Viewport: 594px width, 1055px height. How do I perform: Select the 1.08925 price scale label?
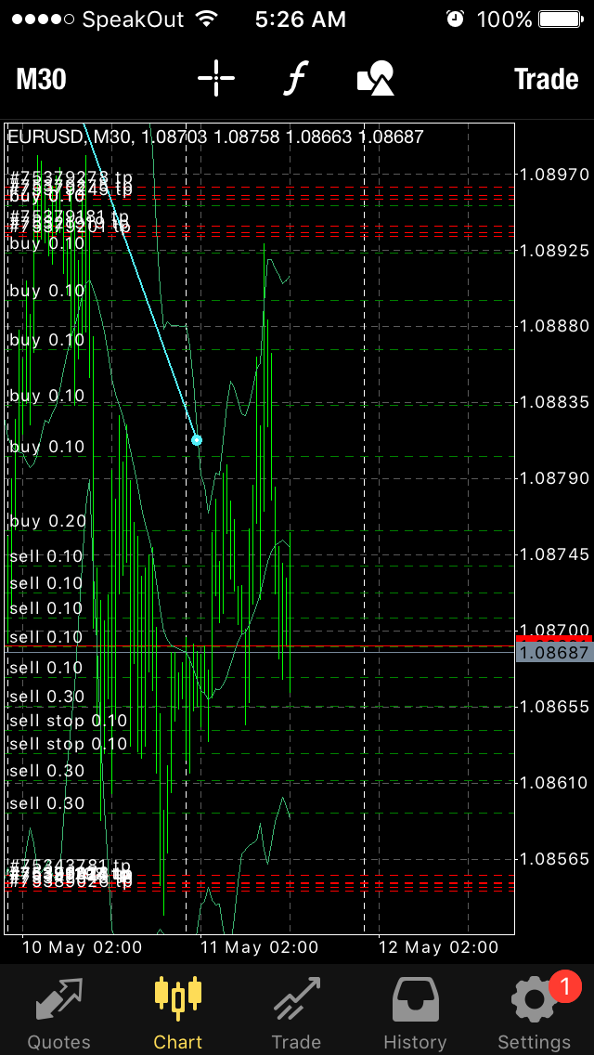555,251
